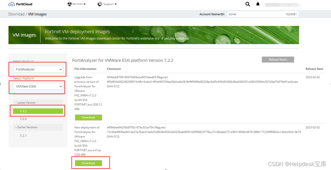
Task: Select version 7.0.5 in the sidebar
Action: [x=23, y=119]
